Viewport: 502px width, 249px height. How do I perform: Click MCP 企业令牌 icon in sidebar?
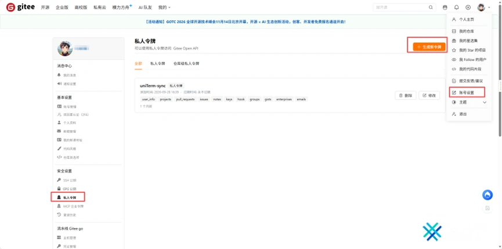point(59,206)
